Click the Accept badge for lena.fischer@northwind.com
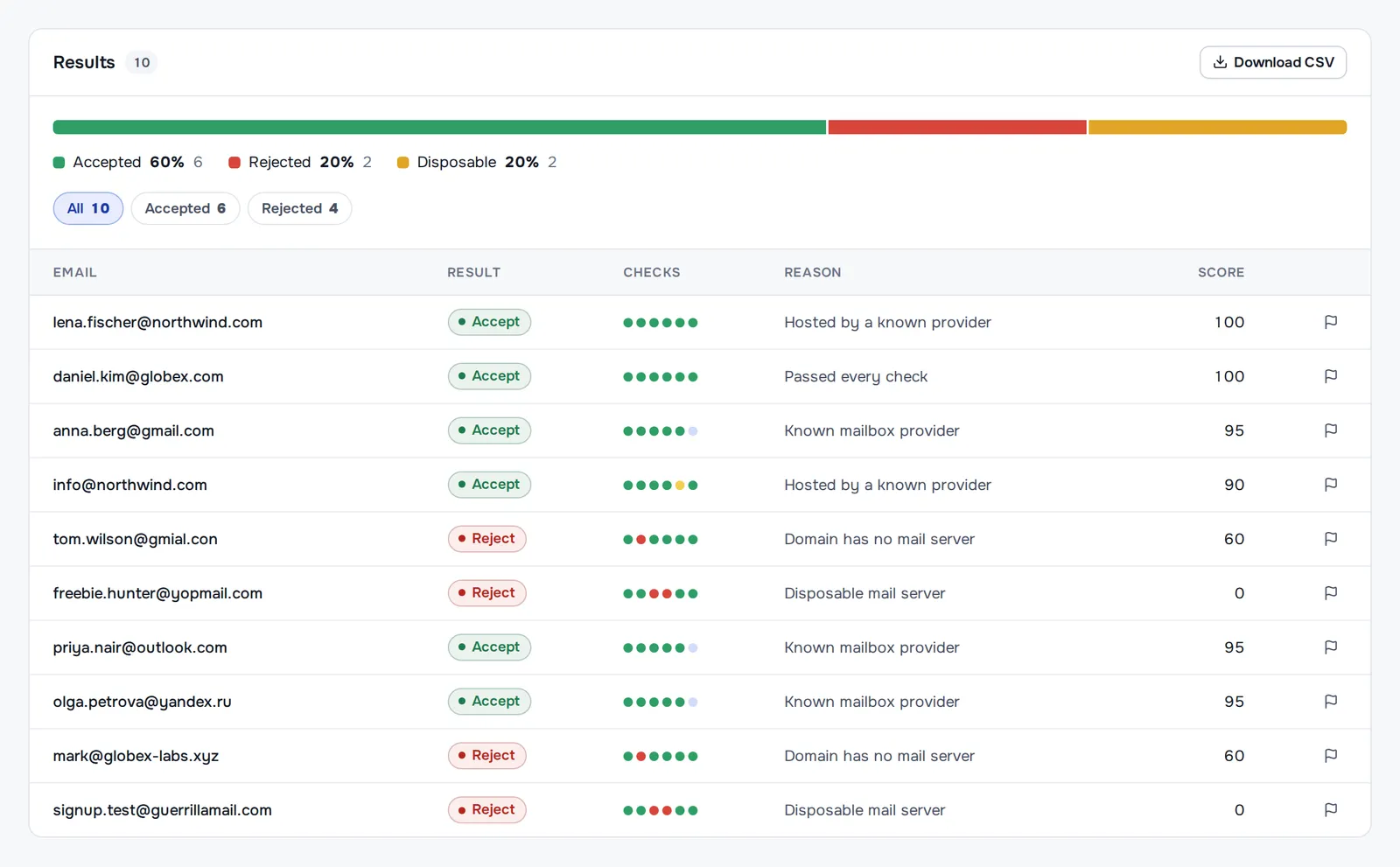Image resolution: width=1400 pixels, height=867 pixels. coord(489,322)
